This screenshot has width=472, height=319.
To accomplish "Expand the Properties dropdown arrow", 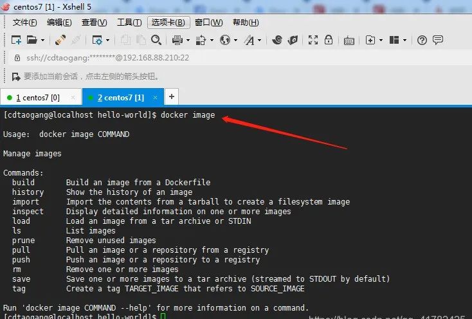I will click(x=108, y=40).
